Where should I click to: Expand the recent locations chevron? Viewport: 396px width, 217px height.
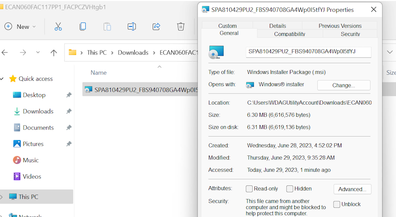point(38,53)
